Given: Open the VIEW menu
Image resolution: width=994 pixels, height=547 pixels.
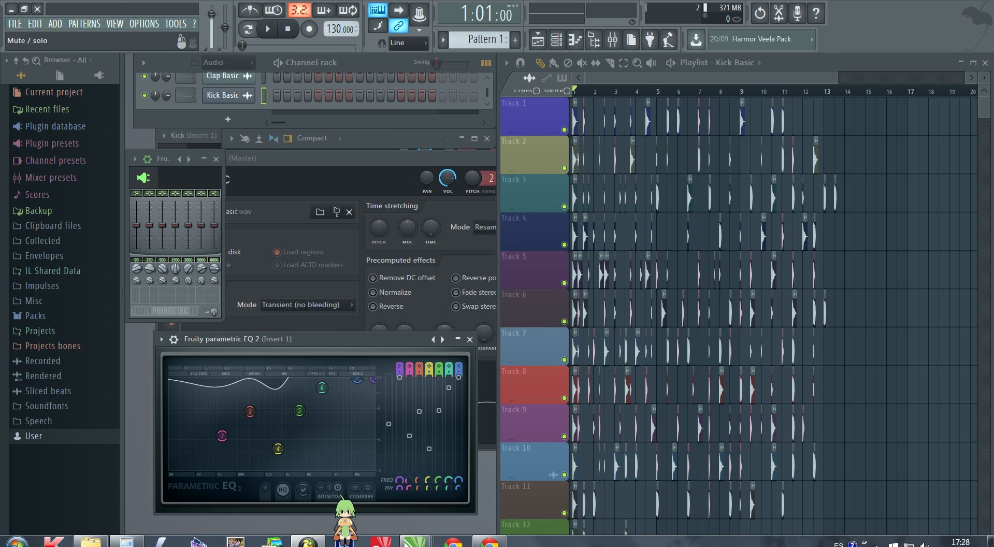Looking at the screenshot, I should 115,24.
